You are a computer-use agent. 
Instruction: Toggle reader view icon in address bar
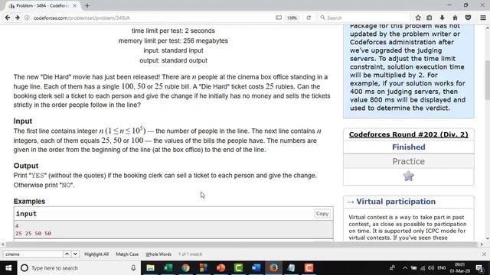pos(279,18)
